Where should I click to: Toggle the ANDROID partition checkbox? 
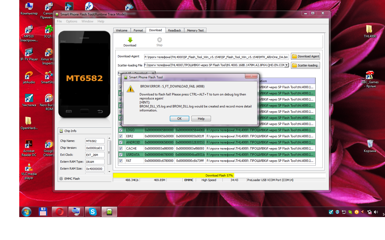[121, 142]
